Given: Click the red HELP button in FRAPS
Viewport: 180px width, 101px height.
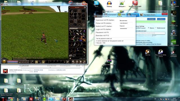Looking at the screenshot, I should (164, 14).
